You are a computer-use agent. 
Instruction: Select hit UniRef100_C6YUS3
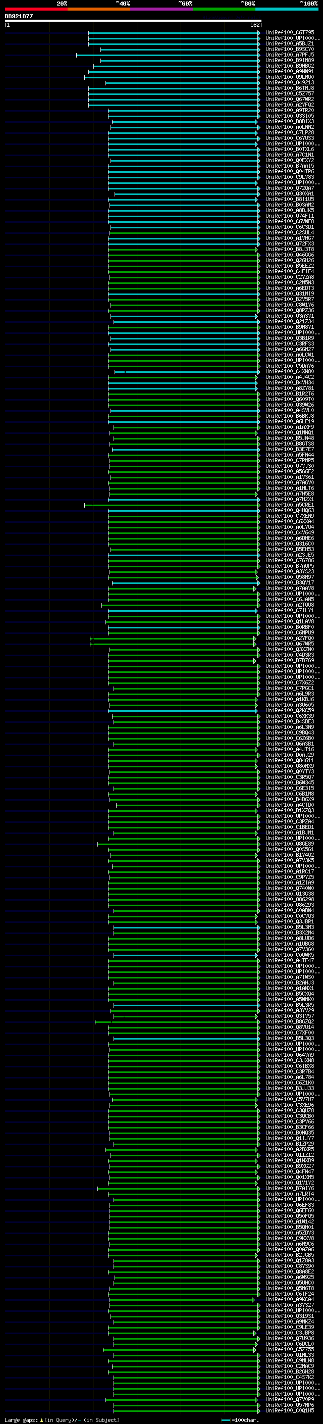289,138
